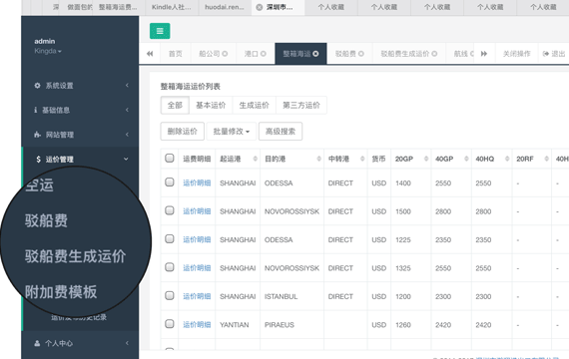Close the 驳船费生成运价 tab via its x icon
Image resolution: width=569 pixels, height=359 pixels.
pos(434,54)
